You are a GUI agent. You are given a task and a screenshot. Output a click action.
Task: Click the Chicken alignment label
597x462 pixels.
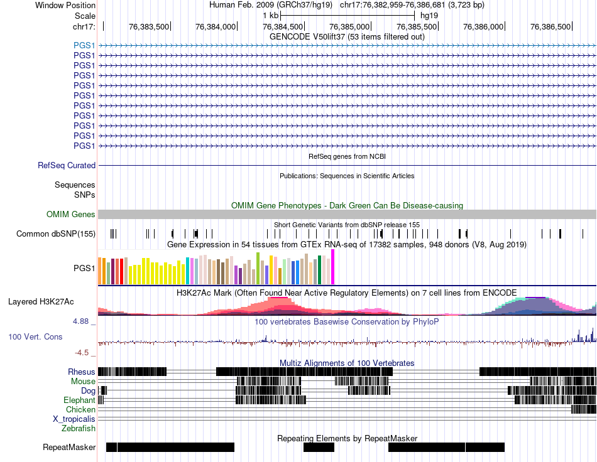coord(80,409)
